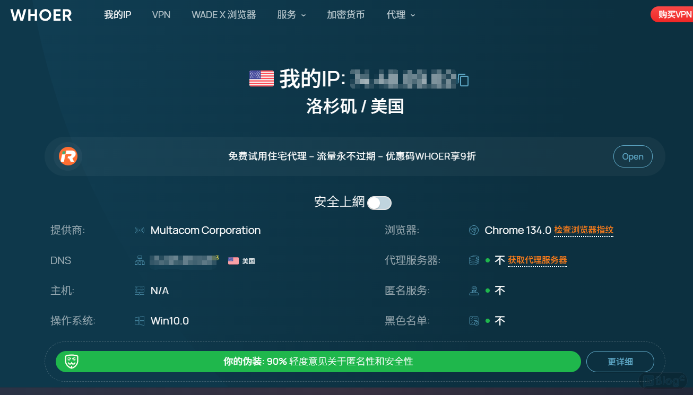Click the copy IP address icon

(463, 80)
